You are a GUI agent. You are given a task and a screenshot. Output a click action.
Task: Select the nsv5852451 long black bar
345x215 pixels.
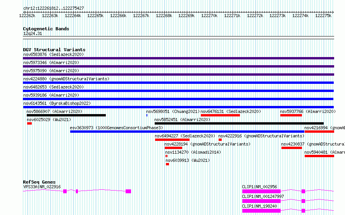(239, 123)
